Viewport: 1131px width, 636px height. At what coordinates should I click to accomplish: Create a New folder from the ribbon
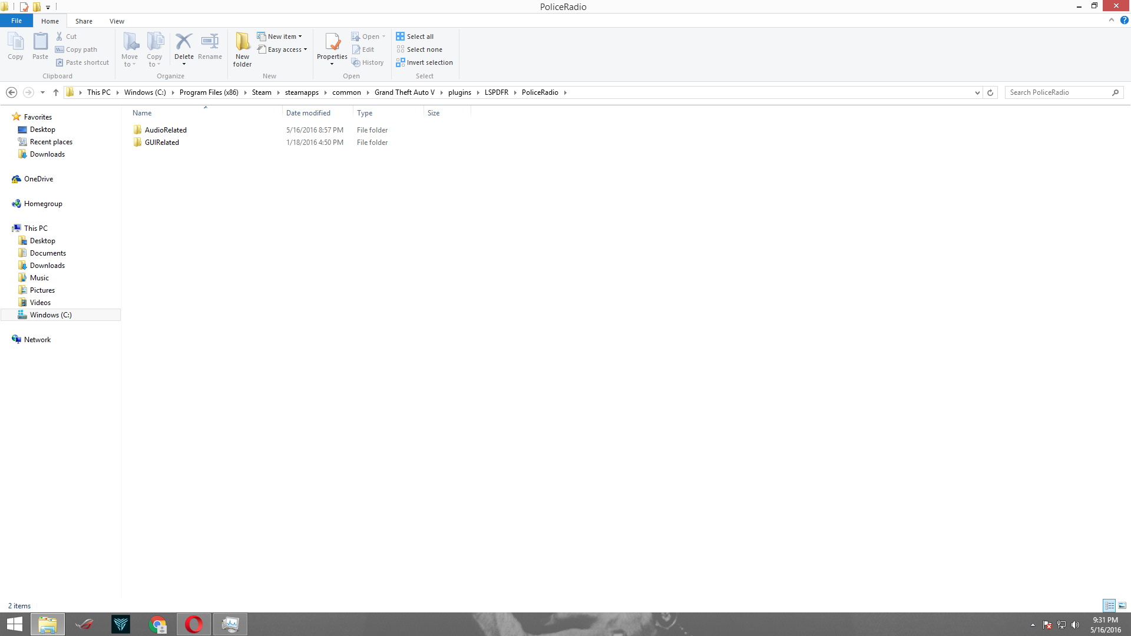pos(242,48)
